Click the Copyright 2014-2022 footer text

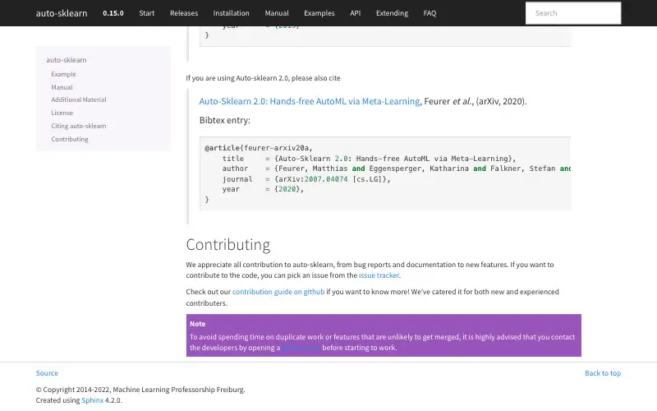point(140,390)
